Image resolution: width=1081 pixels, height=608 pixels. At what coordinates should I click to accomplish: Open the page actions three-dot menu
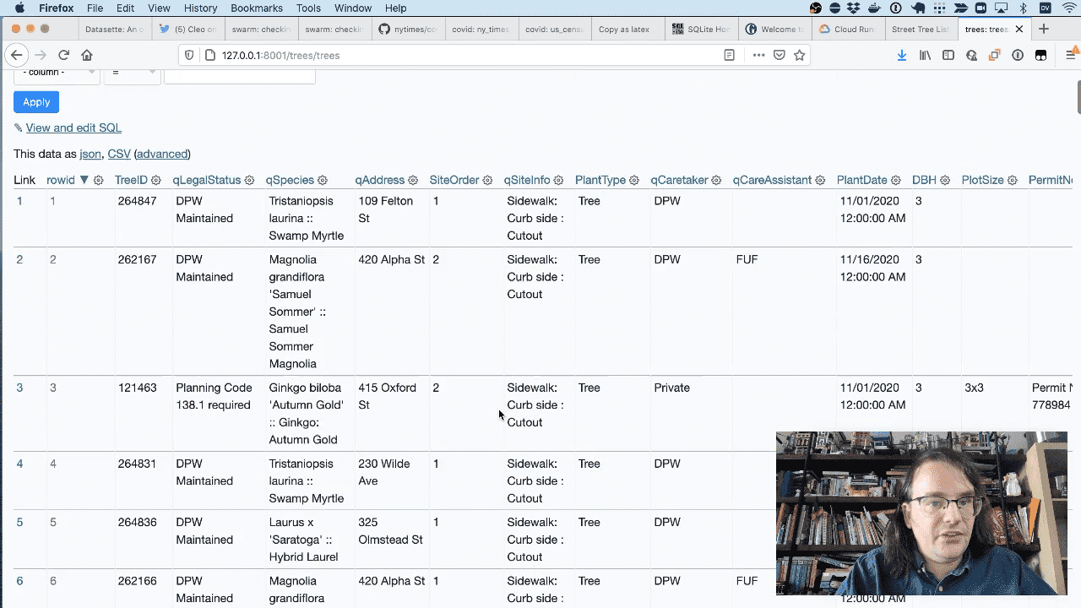pyautogui.click(x=758, y=55)
